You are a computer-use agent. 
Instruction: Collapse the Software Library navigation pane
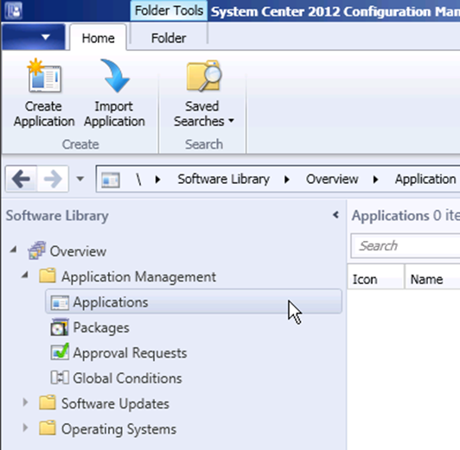coord(336,215)
